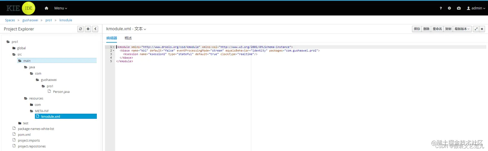The height and width of the screenshot is (151, 488).
Task: Open the help question mark icon
Action: coord(441,8)
